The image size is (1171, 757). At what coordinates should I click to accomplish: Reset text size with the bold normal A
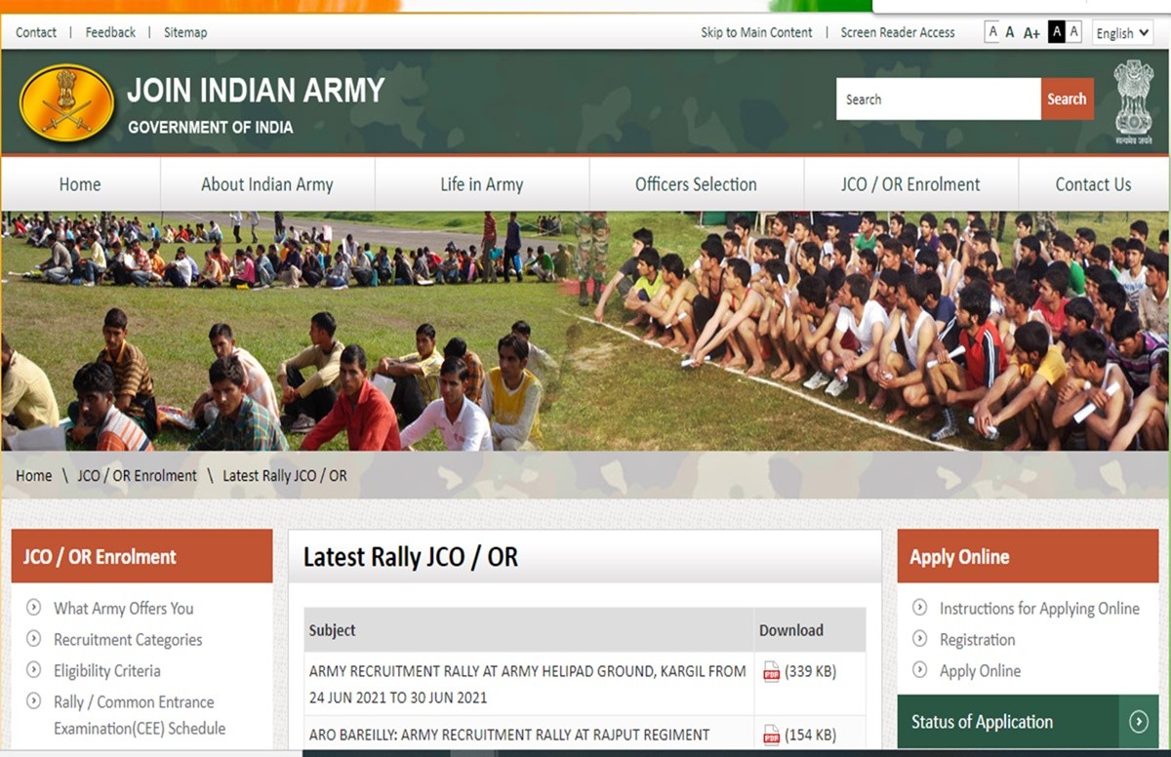1010,32
